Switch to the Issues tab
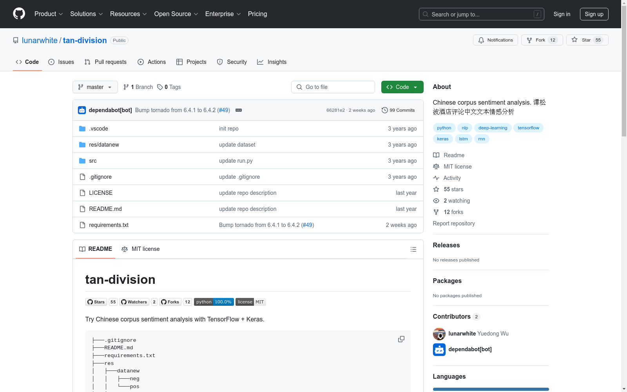This screenshot has width=627, height=392. (x=61, y=62)
